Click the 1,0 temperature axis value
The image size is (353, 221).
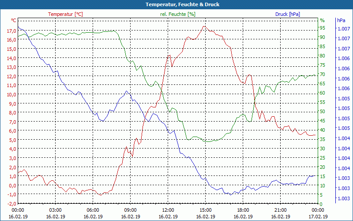pyautogui.click(x=13, y=176)
